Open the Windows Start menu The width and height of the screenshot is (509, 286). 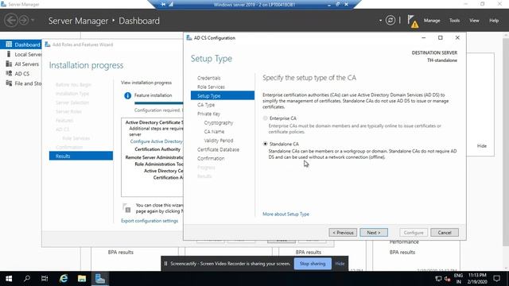tap(9, 279)
